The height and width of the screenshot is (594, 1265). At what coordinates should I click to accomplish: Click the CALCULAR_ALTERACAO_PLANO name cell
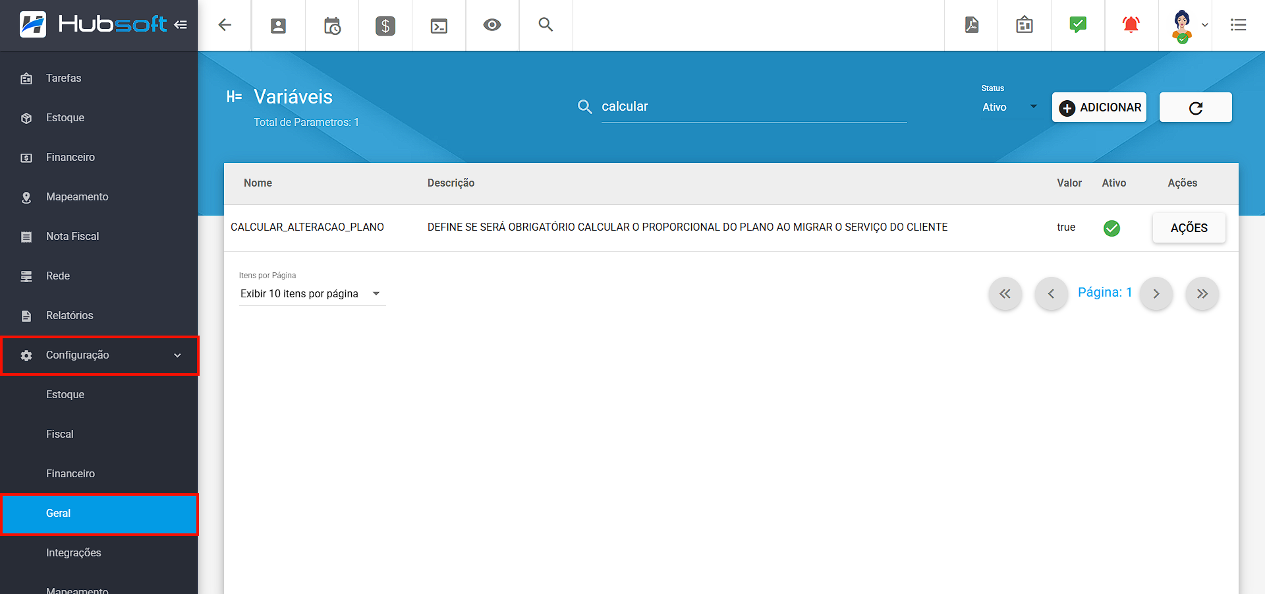coord(307,227)
